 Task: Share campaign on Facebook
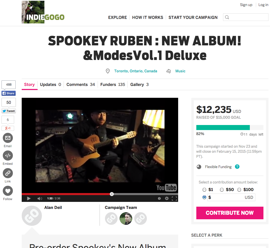click(x=9, y=93)
